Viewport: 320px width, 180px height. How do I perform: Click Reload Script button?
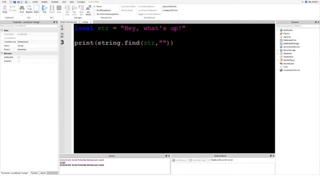pyautogui.click(x=127, y=10)
